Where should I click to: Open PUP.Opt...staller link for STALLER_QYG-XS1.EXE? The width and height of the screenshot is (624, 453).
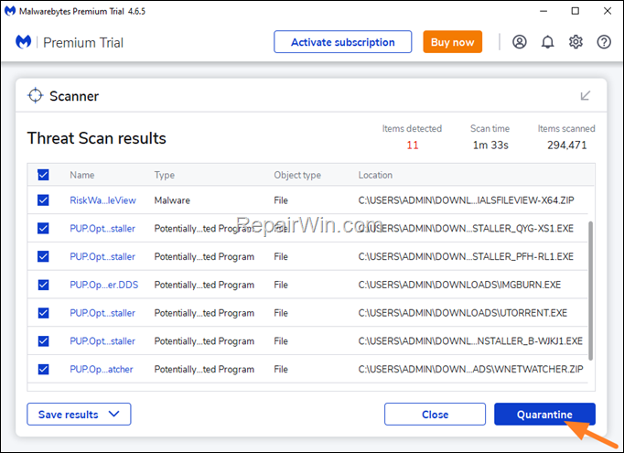tap(102, 229)
